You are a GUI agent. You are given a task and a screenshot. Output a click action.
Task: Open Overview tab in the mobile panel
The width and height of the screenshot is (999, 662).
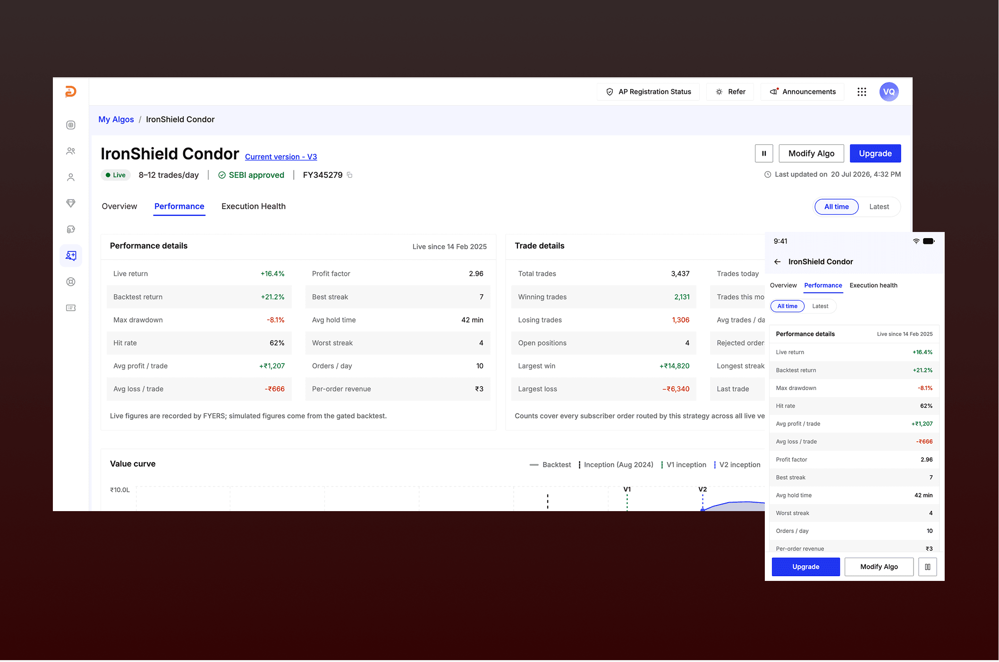pos(783,285)
